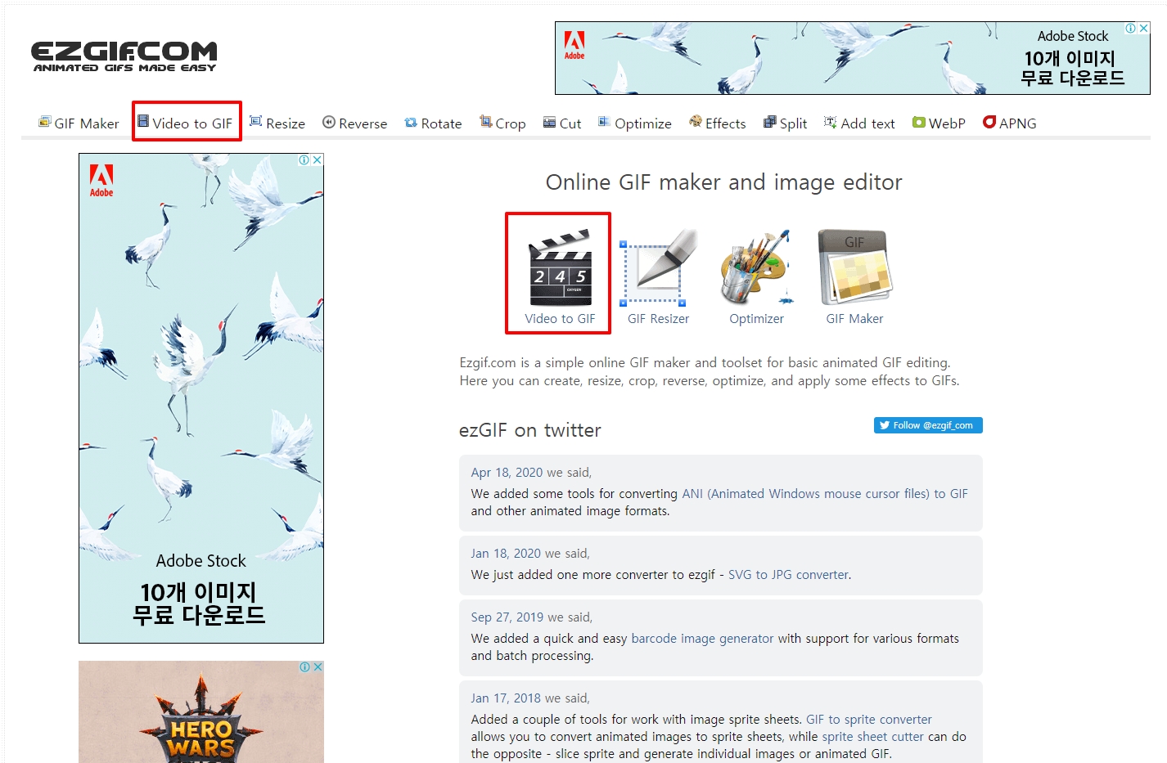Viewport: 1167px width, 763px height.
Task: Click the GIF Resizer icon
Action: [x=659, y=268]
